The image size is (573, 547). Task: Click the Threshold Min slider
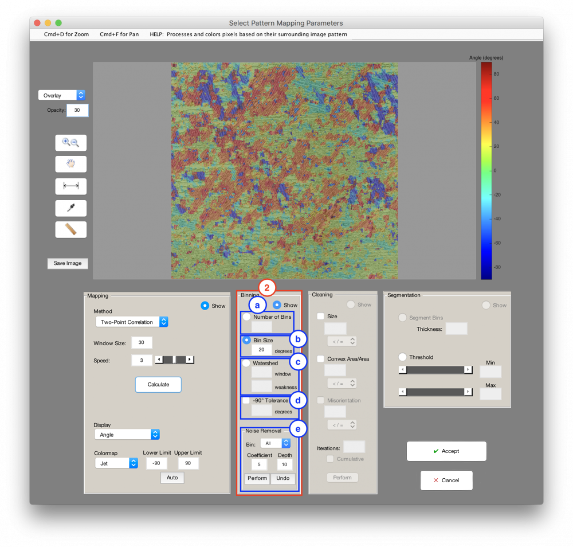point(435,370)
